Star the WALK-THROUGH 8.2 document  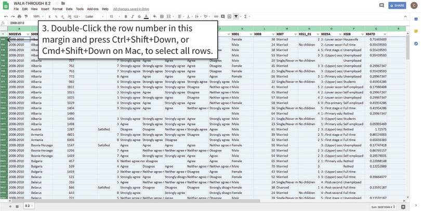pos(57,3)
